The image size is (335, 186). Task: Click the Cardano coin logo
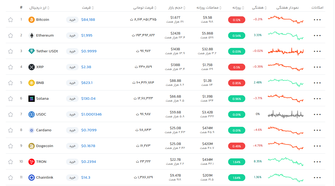32,130
